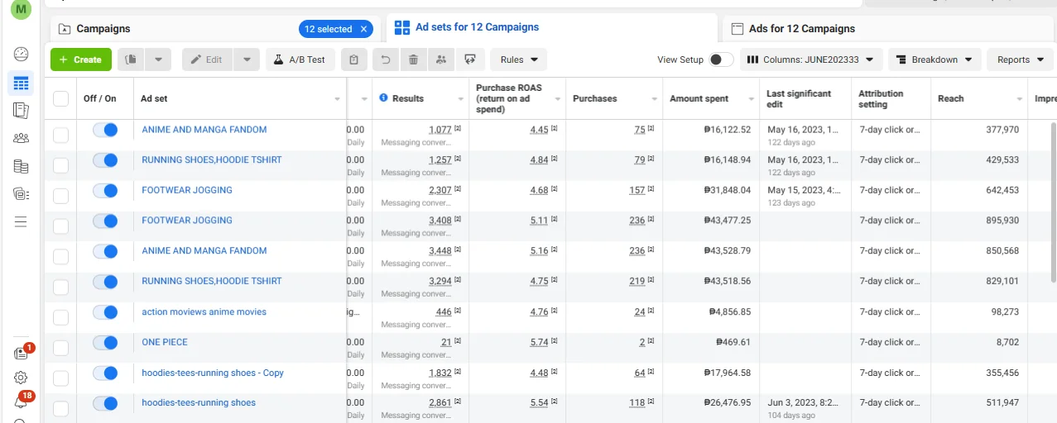Sort by Last significant edit column header
The image size is (1057, 423).
click(x=799, y=98)
